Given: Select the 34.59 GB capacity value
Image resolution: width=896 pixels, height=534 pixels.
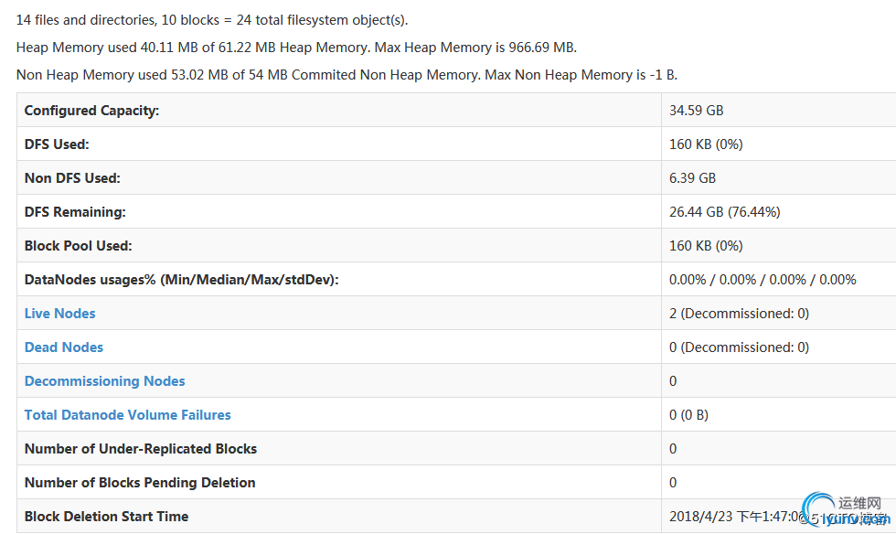Looking at the screenshot, I should click(697, 111).
